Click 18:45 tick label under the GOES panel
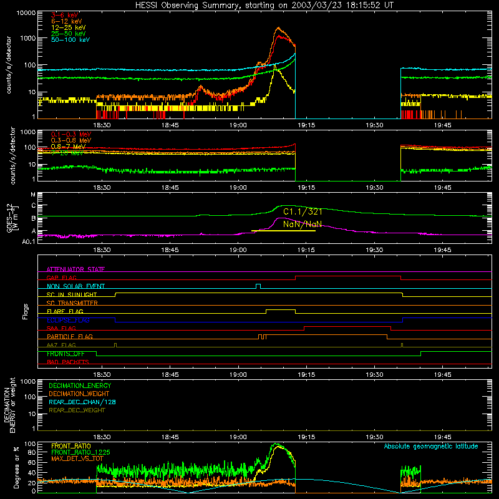The height and width of the screenshot is (499, 499). point(170,250)
